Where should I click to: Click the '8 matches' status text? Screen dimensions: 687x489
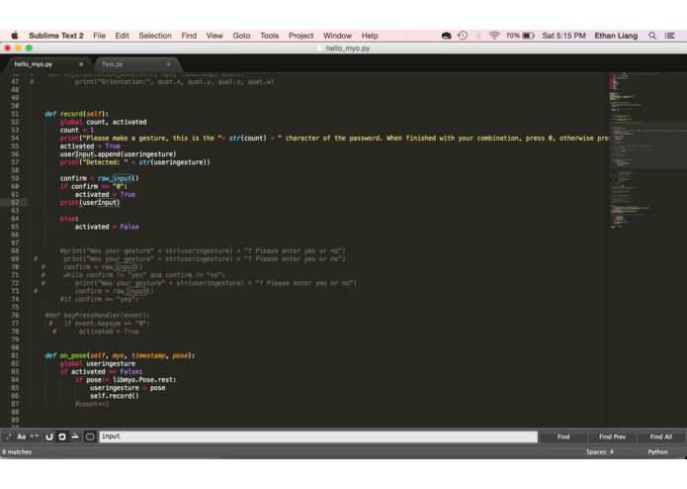pyautogui.click(x=17, y=451)
